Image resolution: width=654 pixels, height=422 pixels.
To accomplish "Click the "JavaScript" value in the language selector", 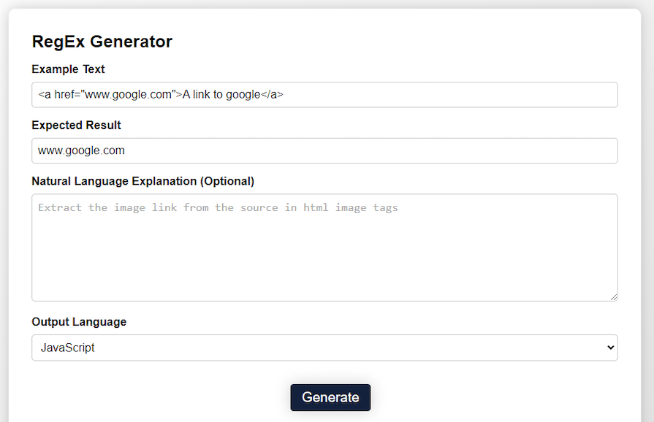I will pos(67,348).
